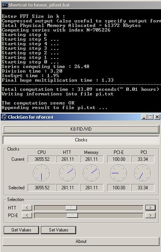The height and width of the screenshot is (252, 161).
Task: Click Selected Memory value 261.11
Action: pyautogui.click(x=91, y=187)
